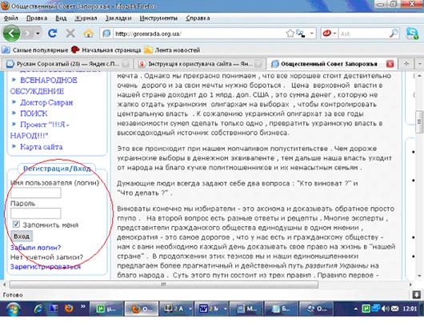The height and width of the screenshot is (326, 424).
Task: Go to the Home page icon
Action: point(89,34)
